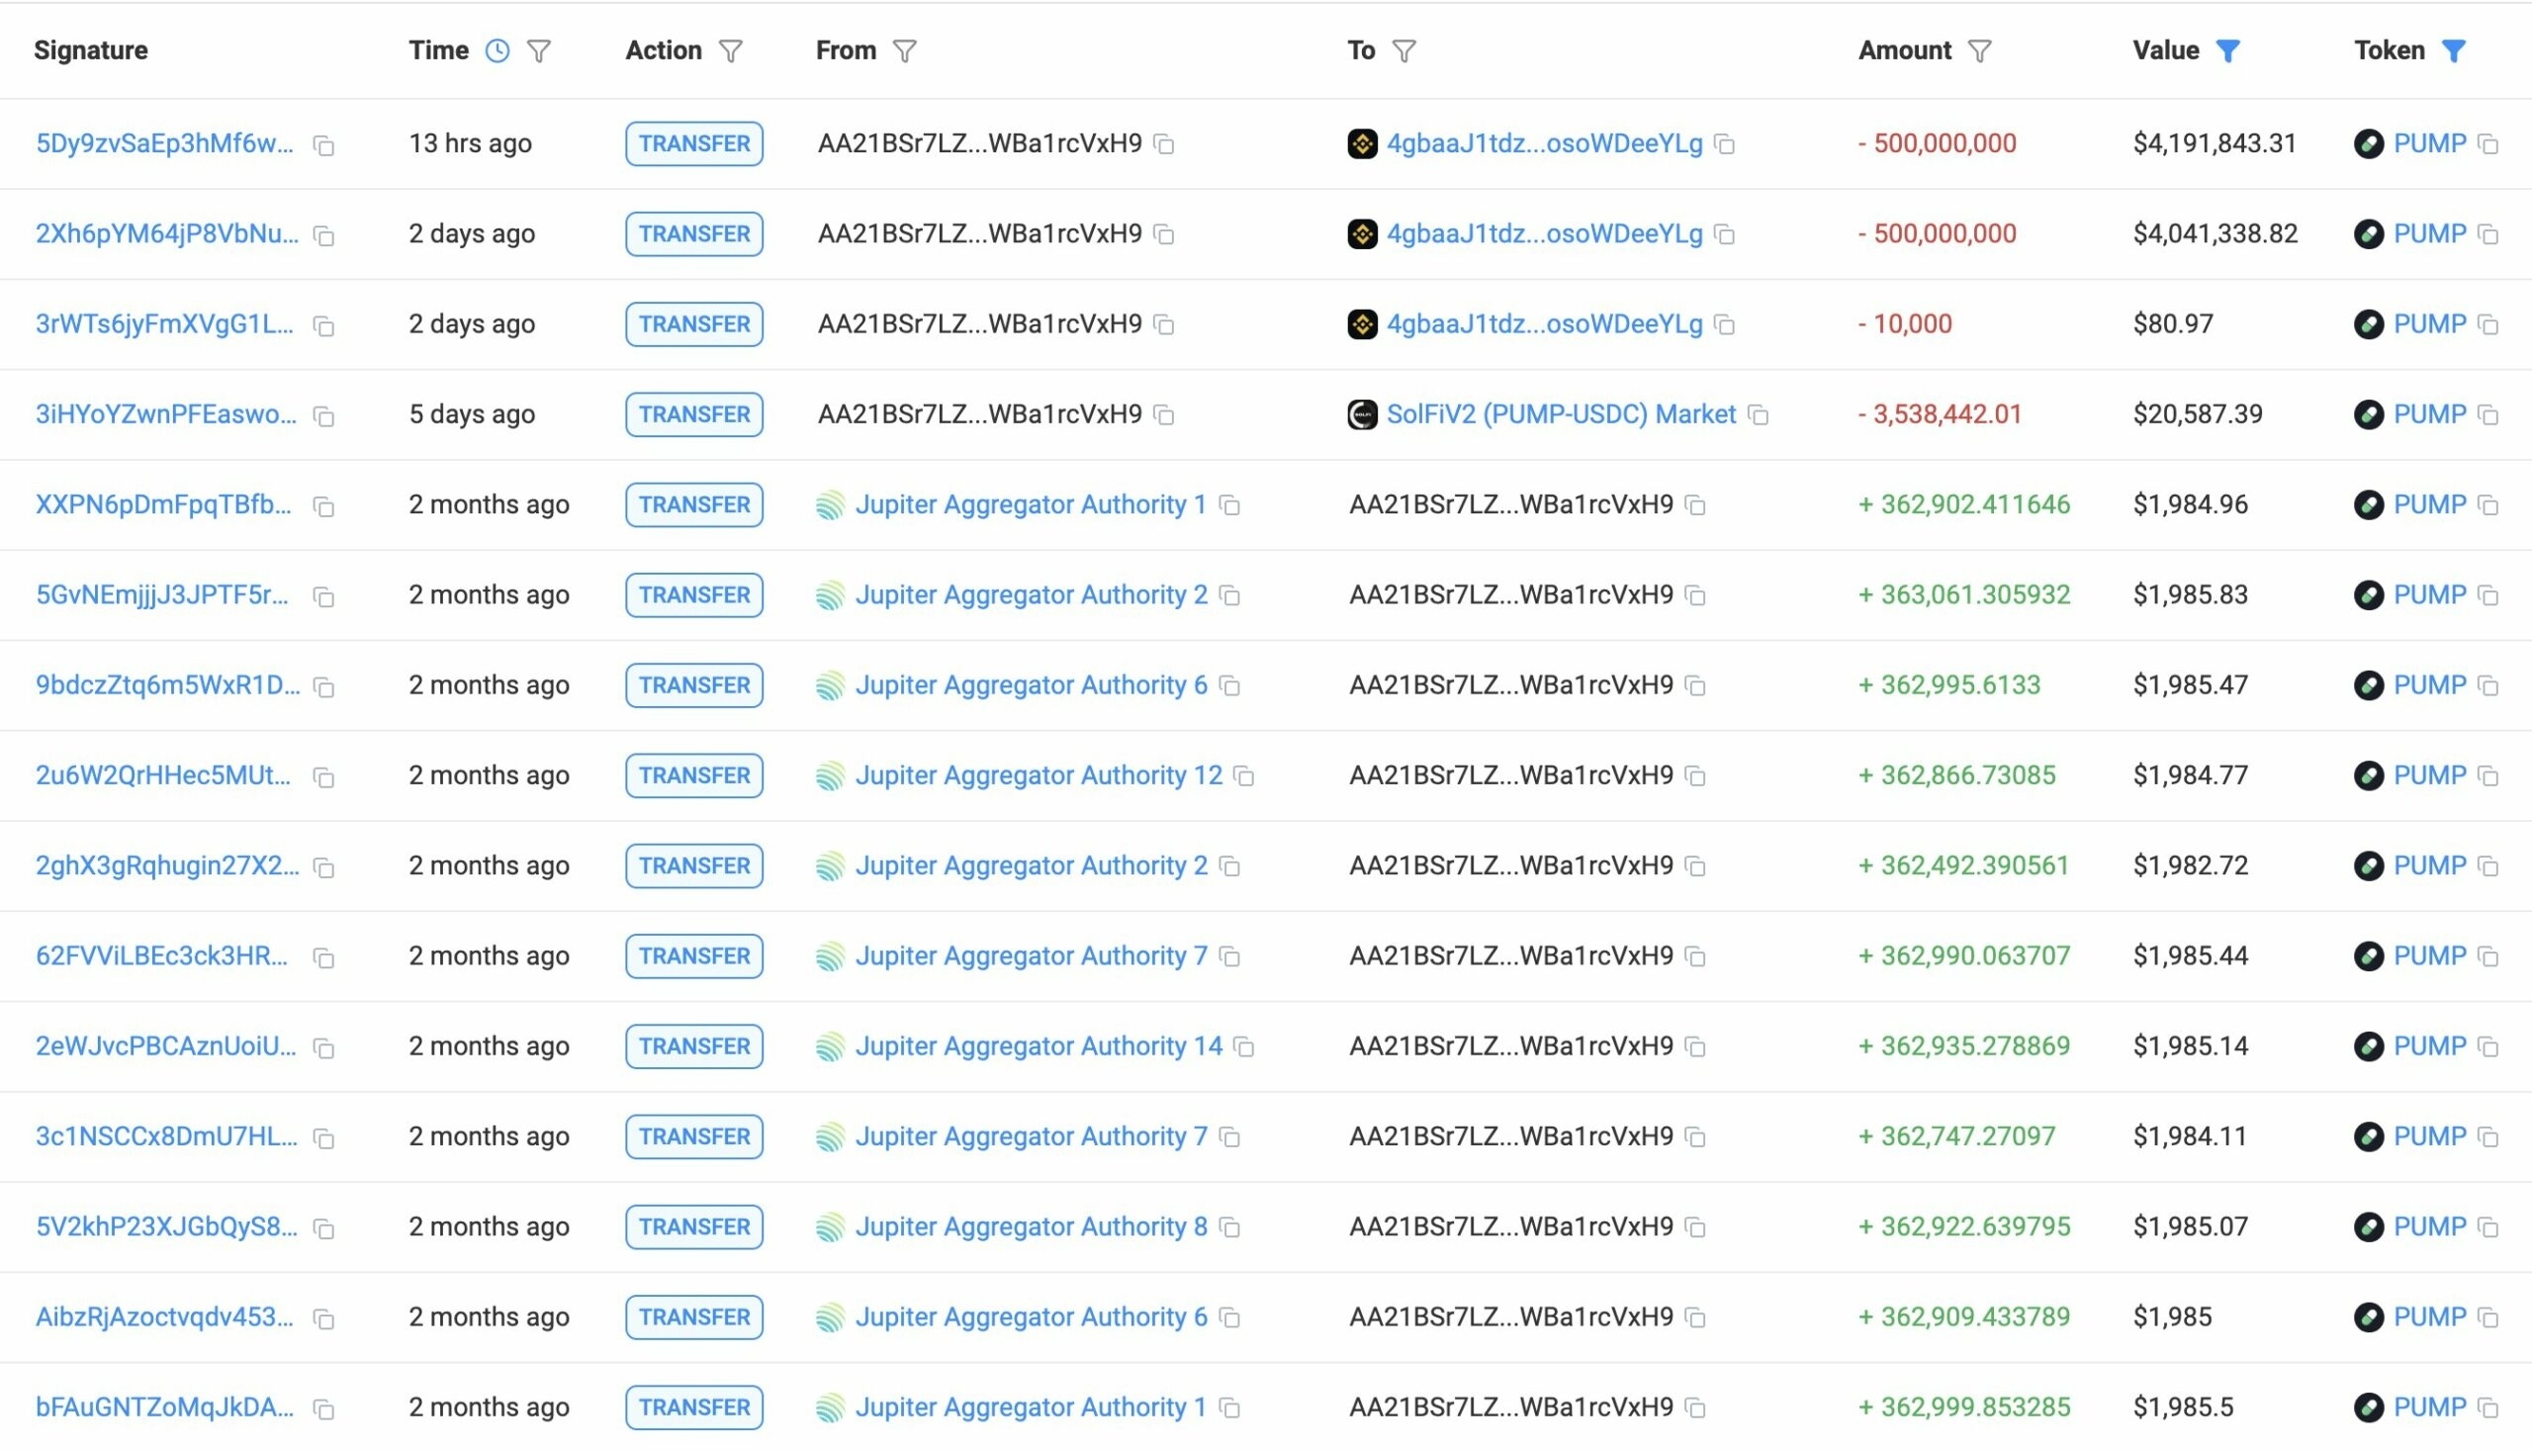Image resolution: width=2532 pixels, height=1450 pixels.
Task: Copy signature 5Dy9zvSaEp3hMf6w
Action: pyautogui.click(x=323, y=145)
